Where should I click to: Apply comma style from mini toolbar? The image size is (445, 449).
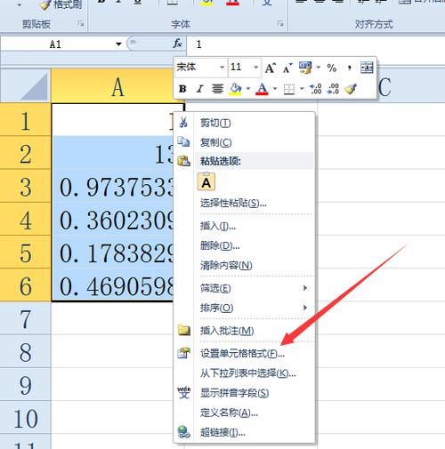pyautogui.click(x=350, y=68)
